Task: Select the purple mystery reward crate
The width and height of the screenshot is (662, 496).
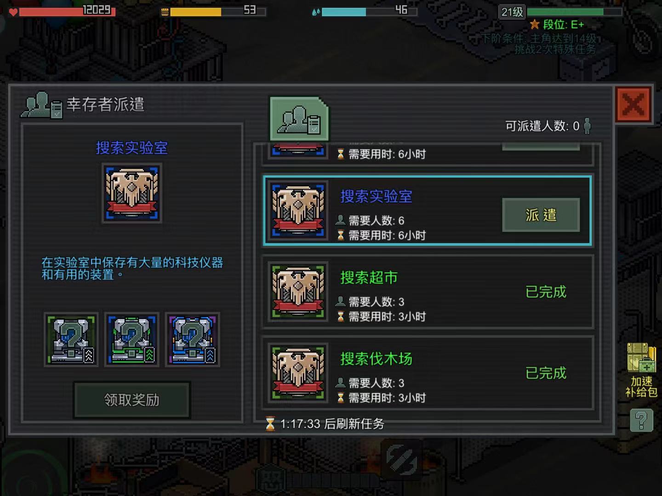Action: [x=193, y=340]
